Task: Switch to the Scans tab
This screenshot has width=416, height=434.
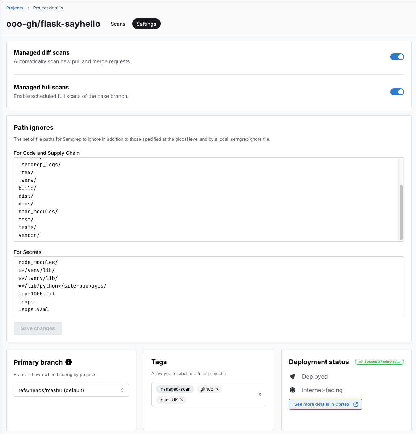Action: click(118, 24)
